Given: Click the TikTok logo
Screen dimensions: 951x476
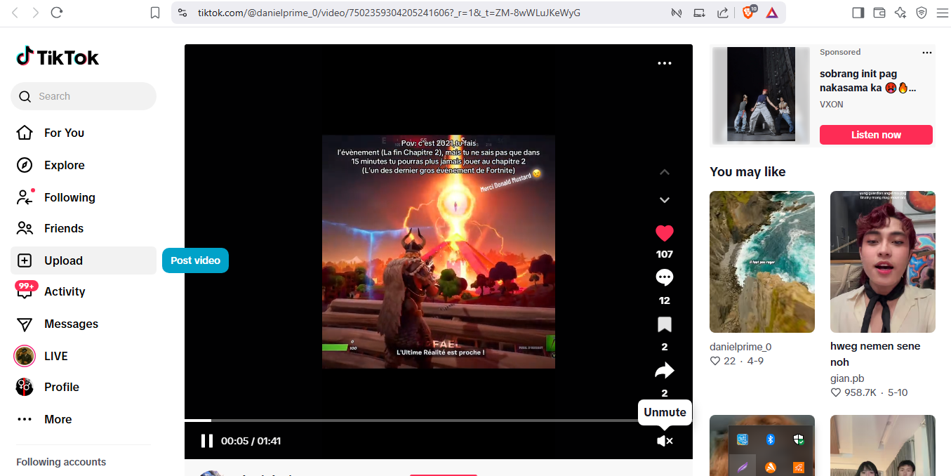Looking at the screenshot, I should tap(58, 57).
